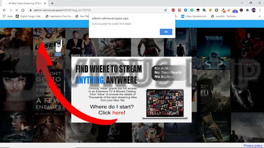264x148 pixels.
Task: Open the dark circular extension icon
Action: [241, 10]
